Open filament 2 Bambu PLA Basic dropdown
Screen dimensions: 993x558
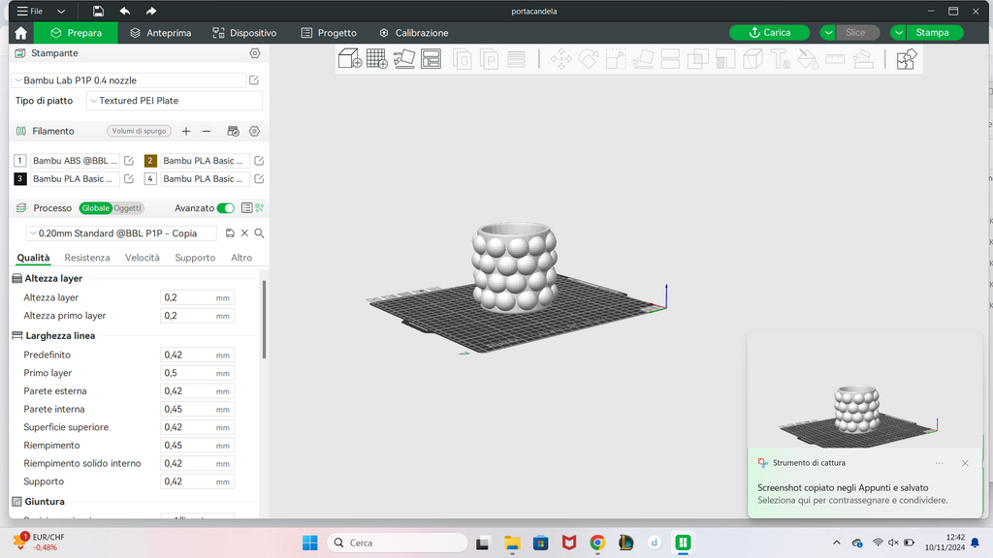(205, 161)
